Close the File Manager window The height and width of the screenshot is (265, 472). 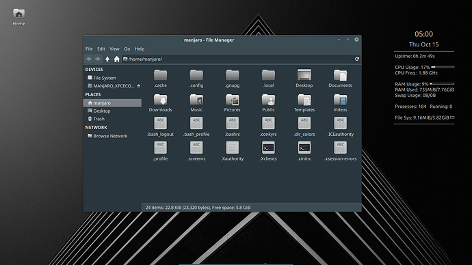(356, 40)
